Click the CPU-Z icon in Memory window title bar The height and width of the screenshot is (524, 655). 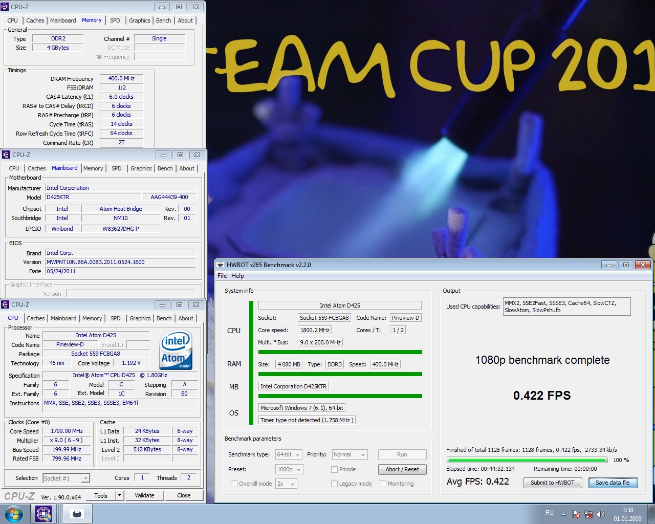pos(5,7)
